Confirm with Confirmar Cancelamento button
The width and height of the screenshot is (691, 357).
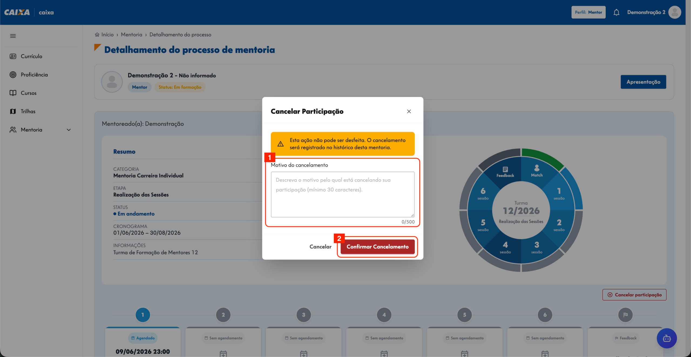pyautogui.click(x=377, y=247)
